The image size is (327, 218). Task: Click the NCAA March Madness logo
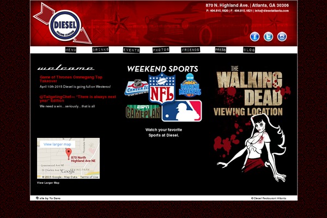190,86
